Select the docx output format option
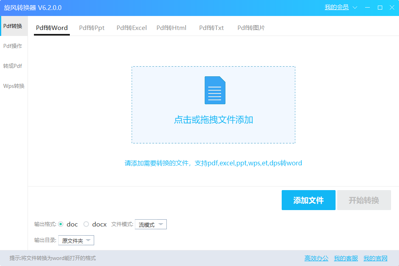This screenshot has width=399, height=266. click(86, 224)
